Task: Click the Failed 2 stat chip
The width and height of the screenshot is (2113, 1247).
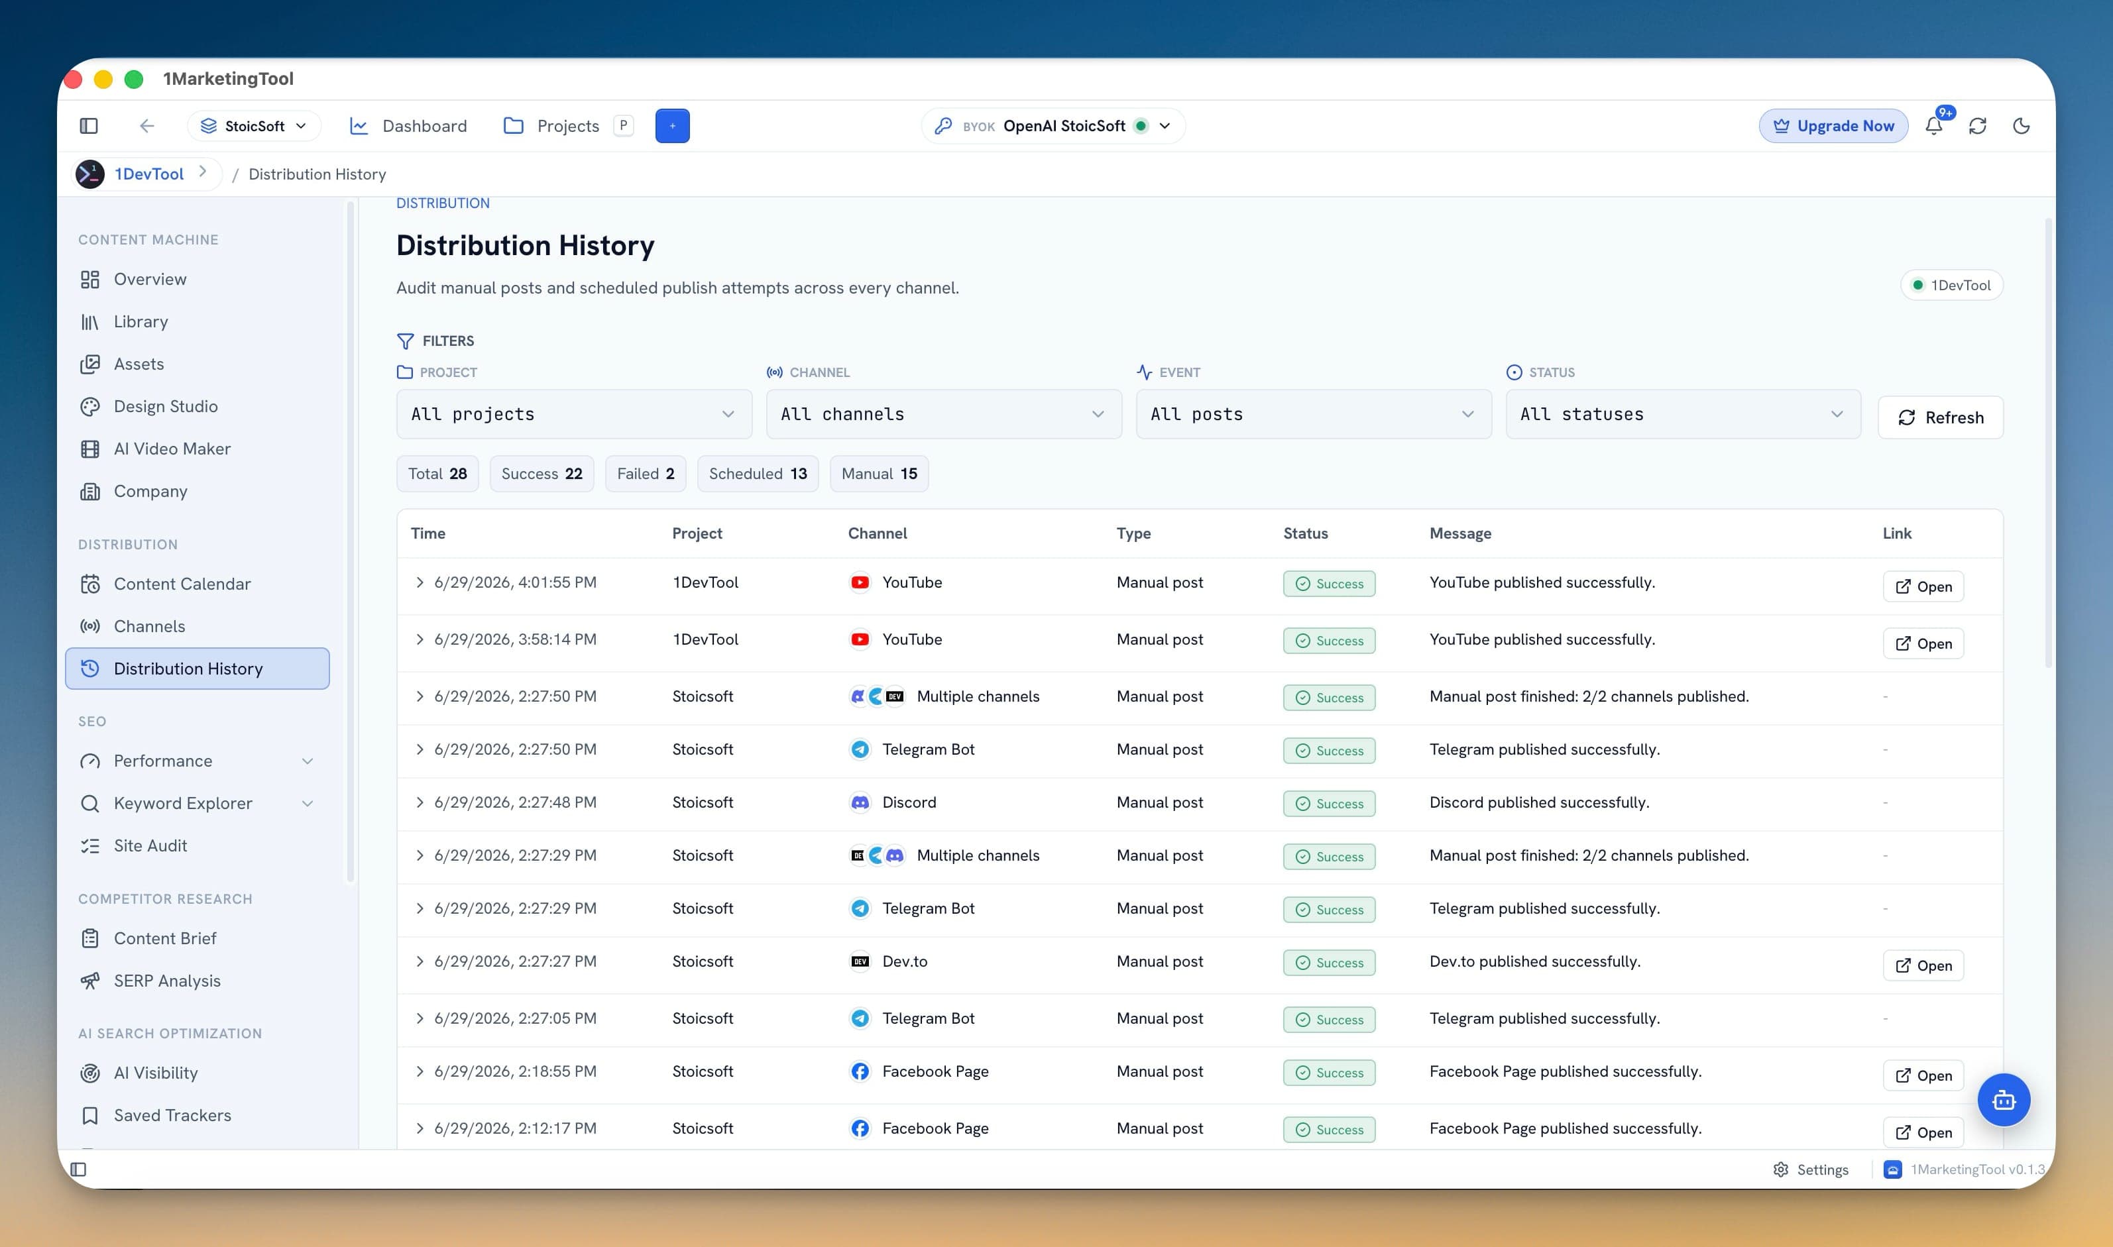Action: point(646,474)
